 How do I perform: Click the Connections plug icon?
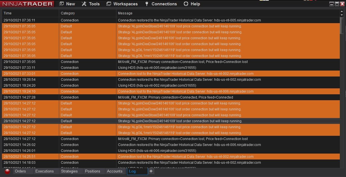pyautogui.click(x=147, y=4)
